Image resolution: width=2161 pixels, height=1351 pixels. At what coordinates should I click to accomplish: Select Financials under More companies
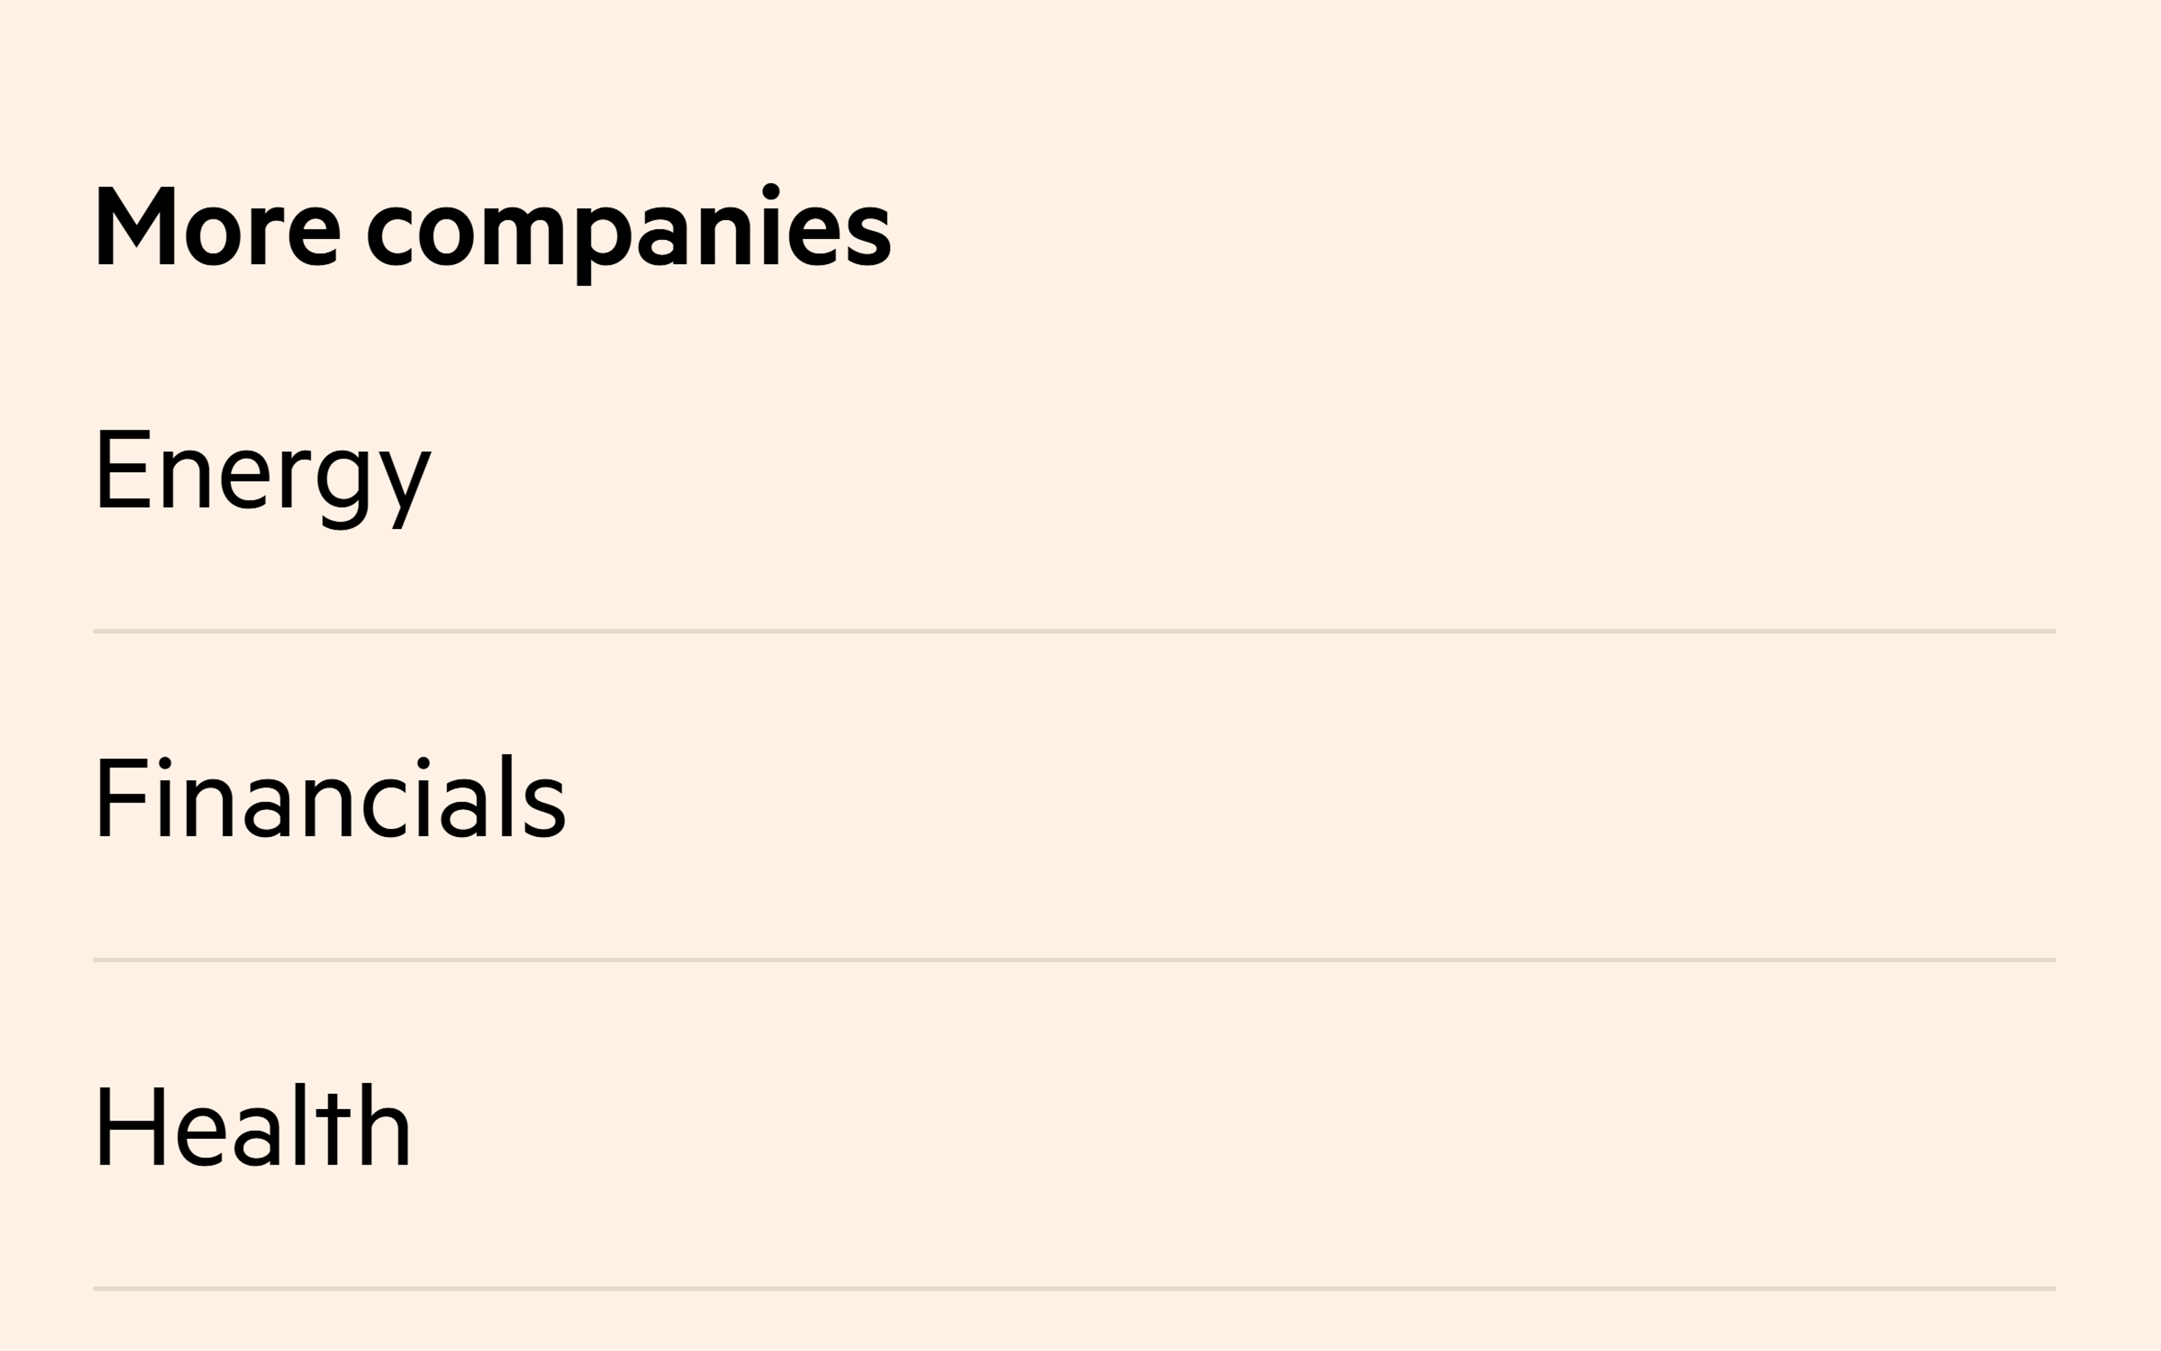tap(330, 796)
